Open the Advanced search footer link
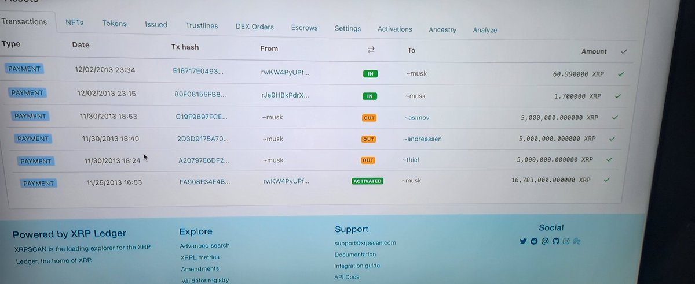Viewport: 695px width, 284px height. (204, 245)
